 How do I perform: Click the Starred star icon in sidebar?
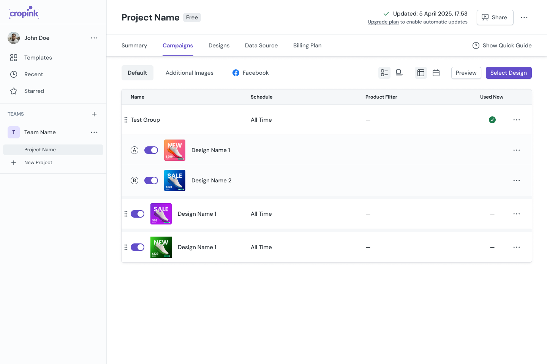tap(14, 91)
